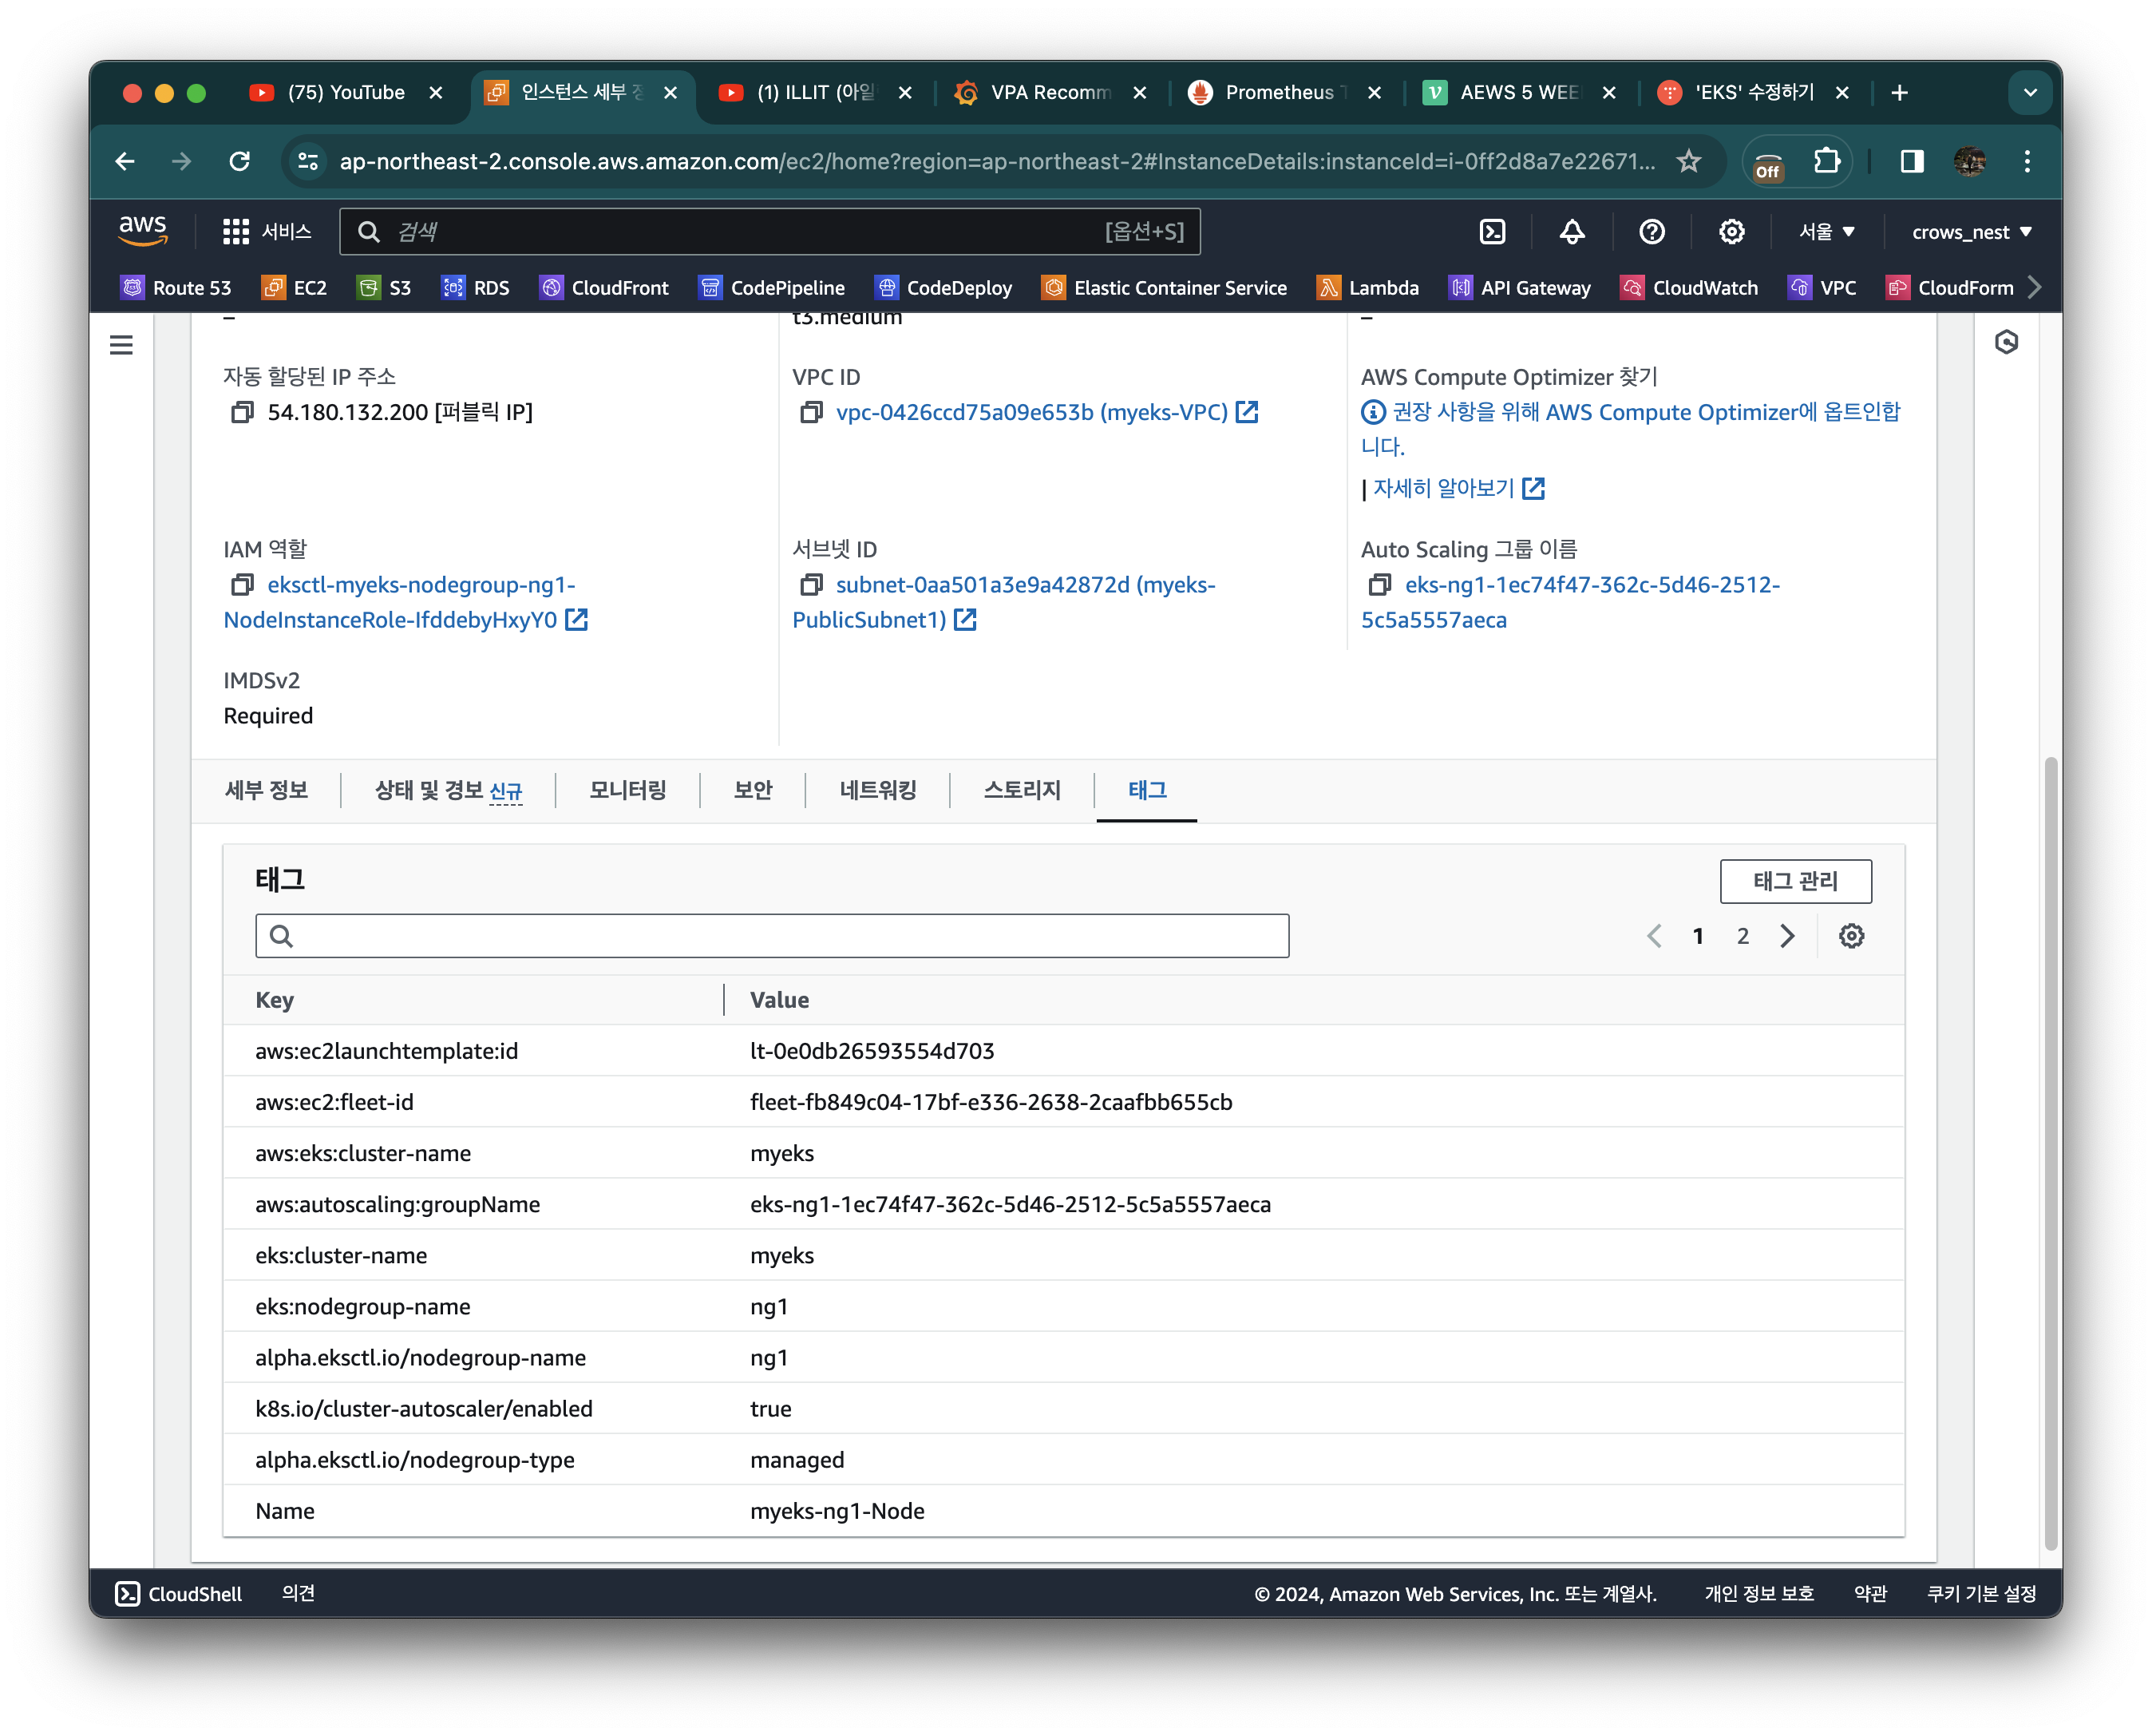
Task: Toggle the left navigation hamburger menu
Action: coord(121,345)
